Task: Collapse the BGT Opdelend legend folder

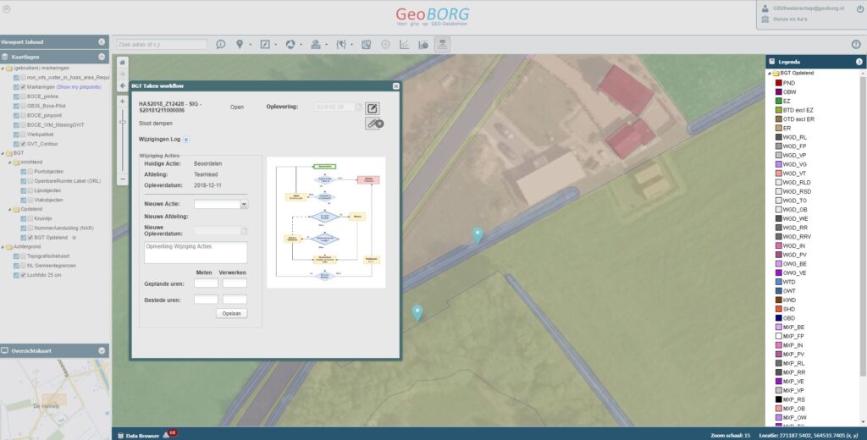Action: (769, 73)
